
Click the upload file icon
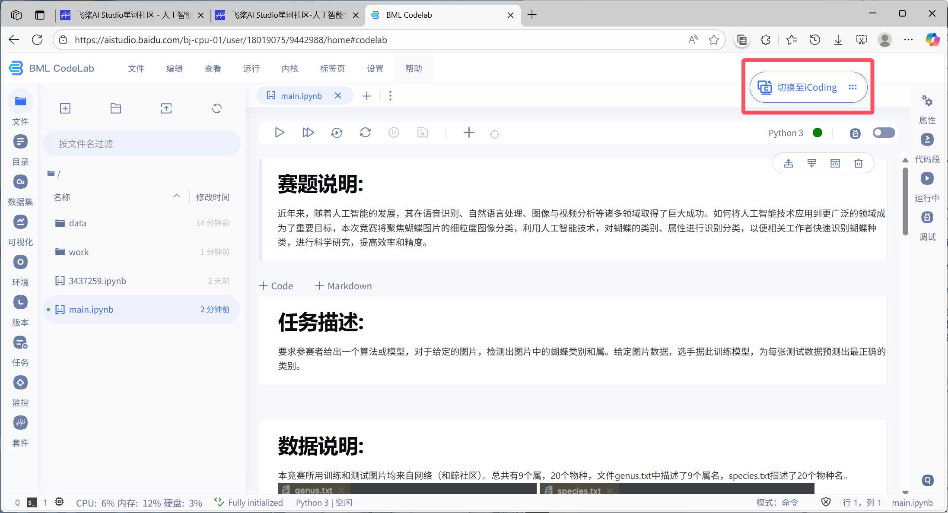pyautogui.click(x=166, y=108)
